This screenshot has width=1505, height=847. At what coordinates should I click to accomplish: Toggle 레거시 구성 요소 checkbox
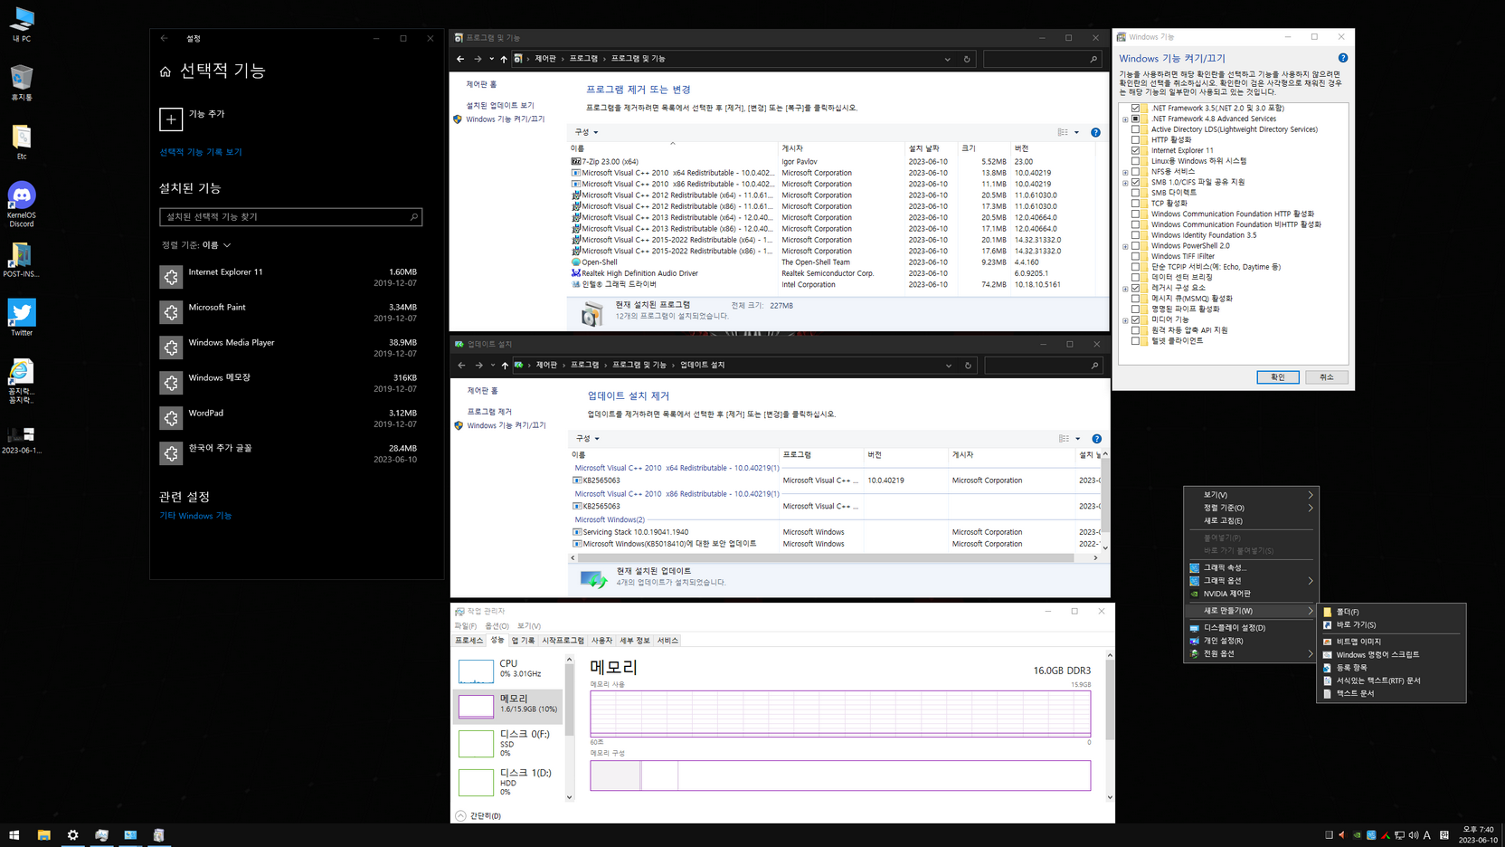tap(1136, 288)
